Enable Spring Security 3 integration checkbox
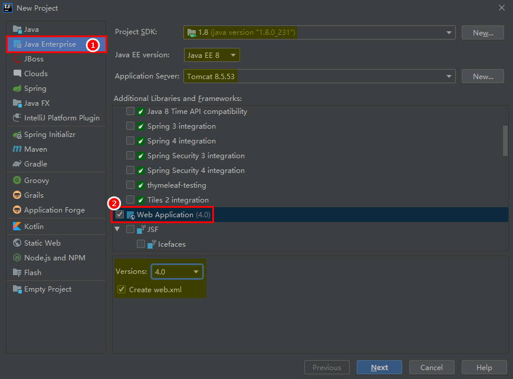Image resolution: width=513 pixels, height=379 pixels. [x=130, y=156]
